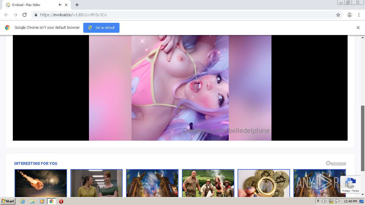365x205 pixels.
Task: Open the two women in hallway thumbnail
Action: point(96,183)
